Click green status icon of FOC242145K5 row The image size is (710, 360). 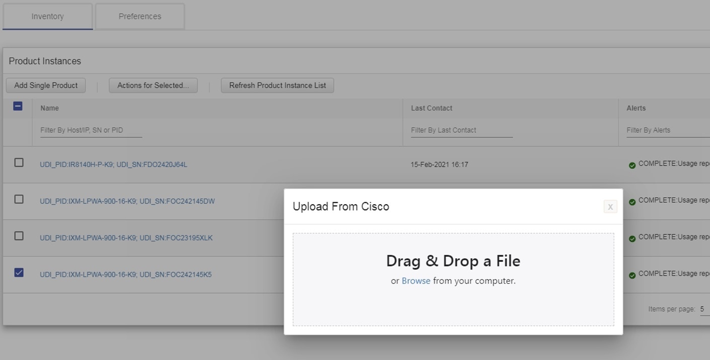click(632, 276)
